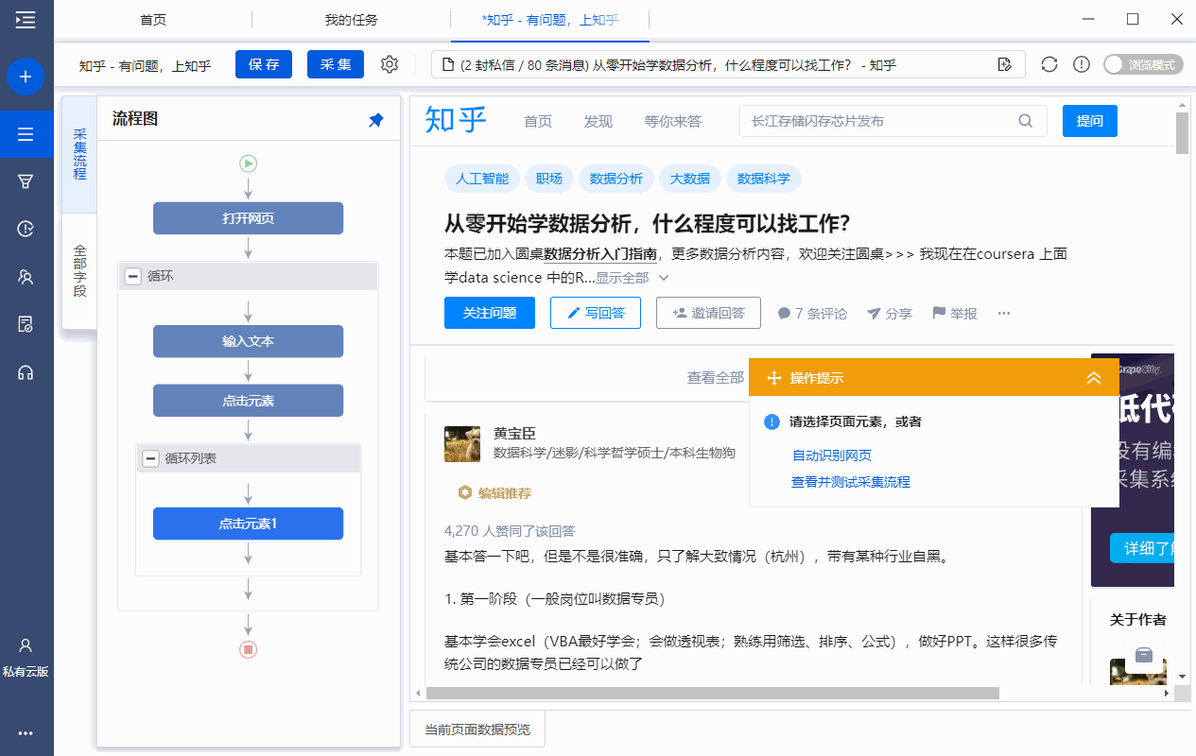Open more actions ellipsis under question
Image resolution: width=1196 pixels, height=756 pixels.
pos(1004,313)
